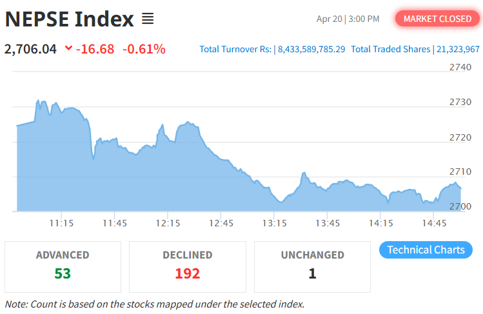Click the 2,706.04 index value
The image size is (483, 314).
pyautogui.click(x=31, y=49)
